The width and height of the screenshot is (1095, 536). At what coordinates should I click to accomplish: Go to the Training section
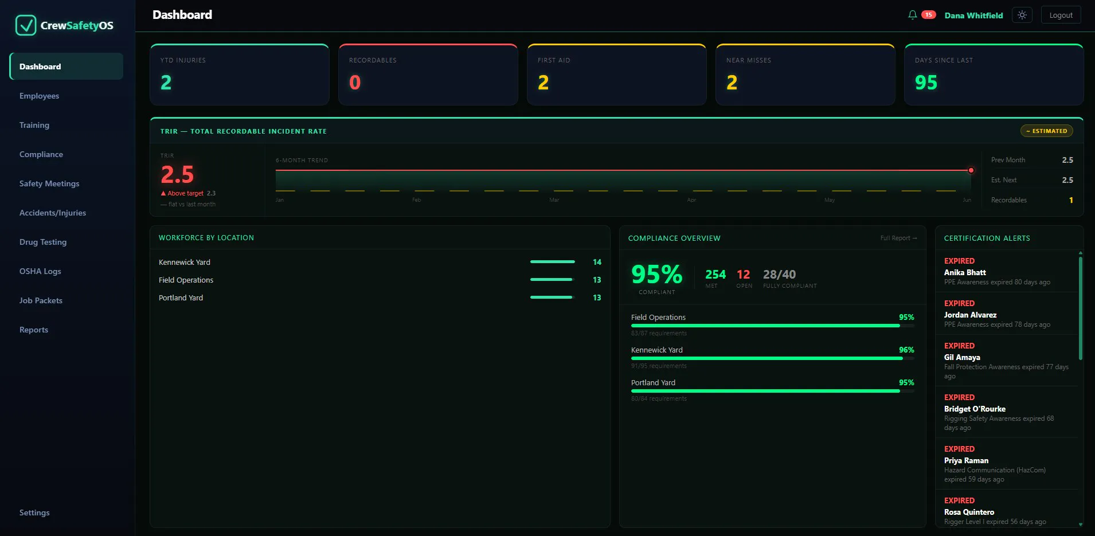[x=67, y=125]
